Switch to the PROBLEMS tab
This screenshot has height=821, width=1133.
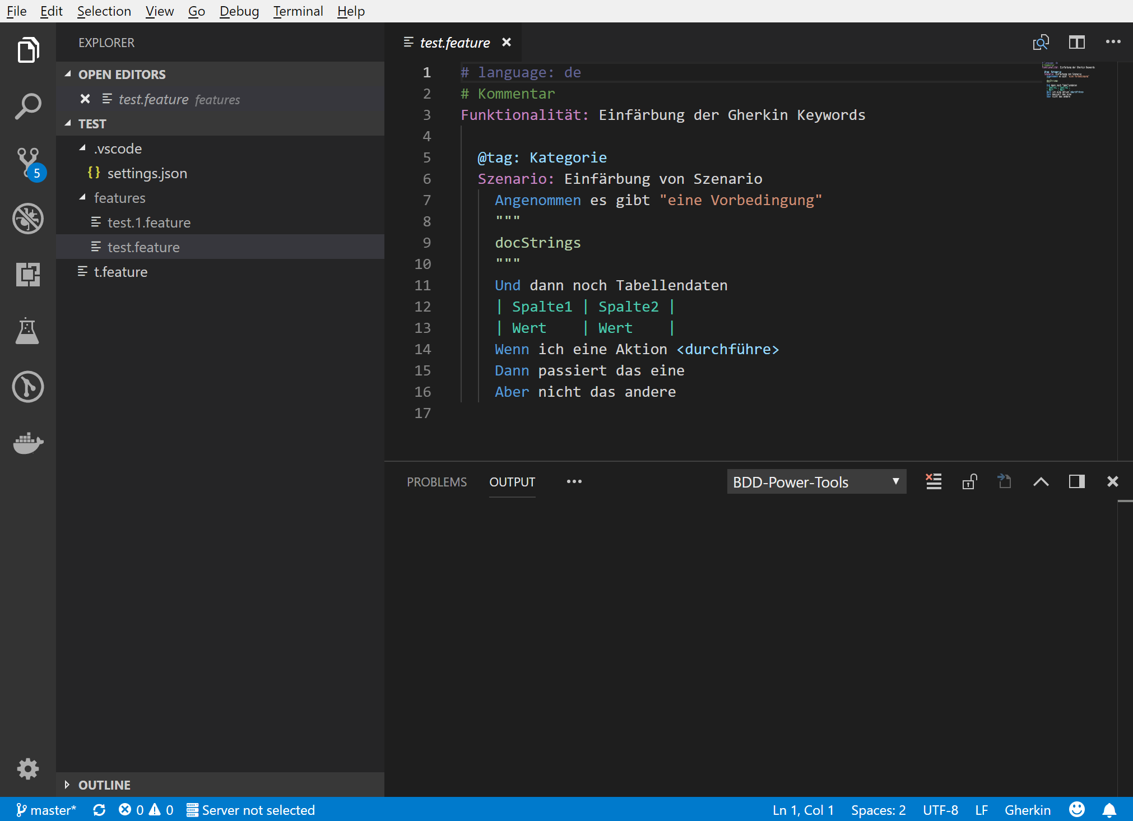pyautogui.click(x=437, y=482)
